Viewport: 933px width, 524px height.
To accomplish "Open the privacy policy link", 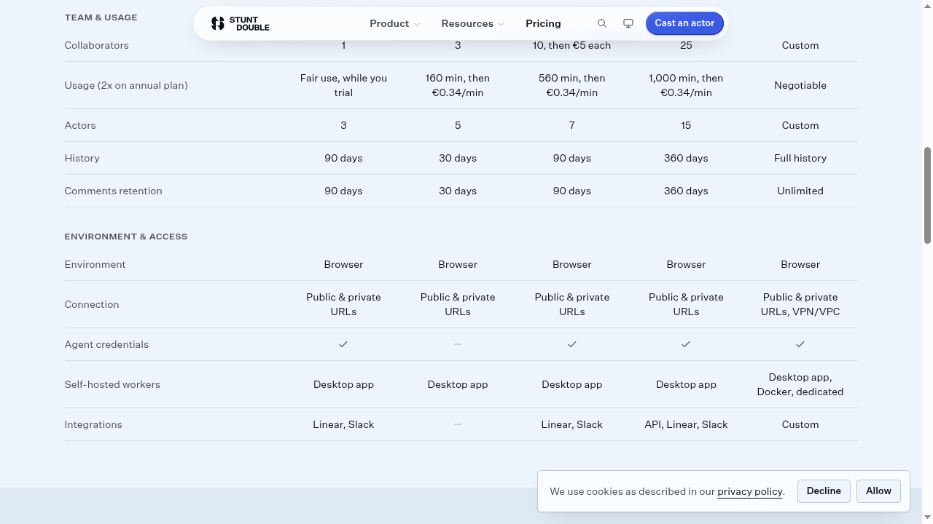I will click(750, 492).
